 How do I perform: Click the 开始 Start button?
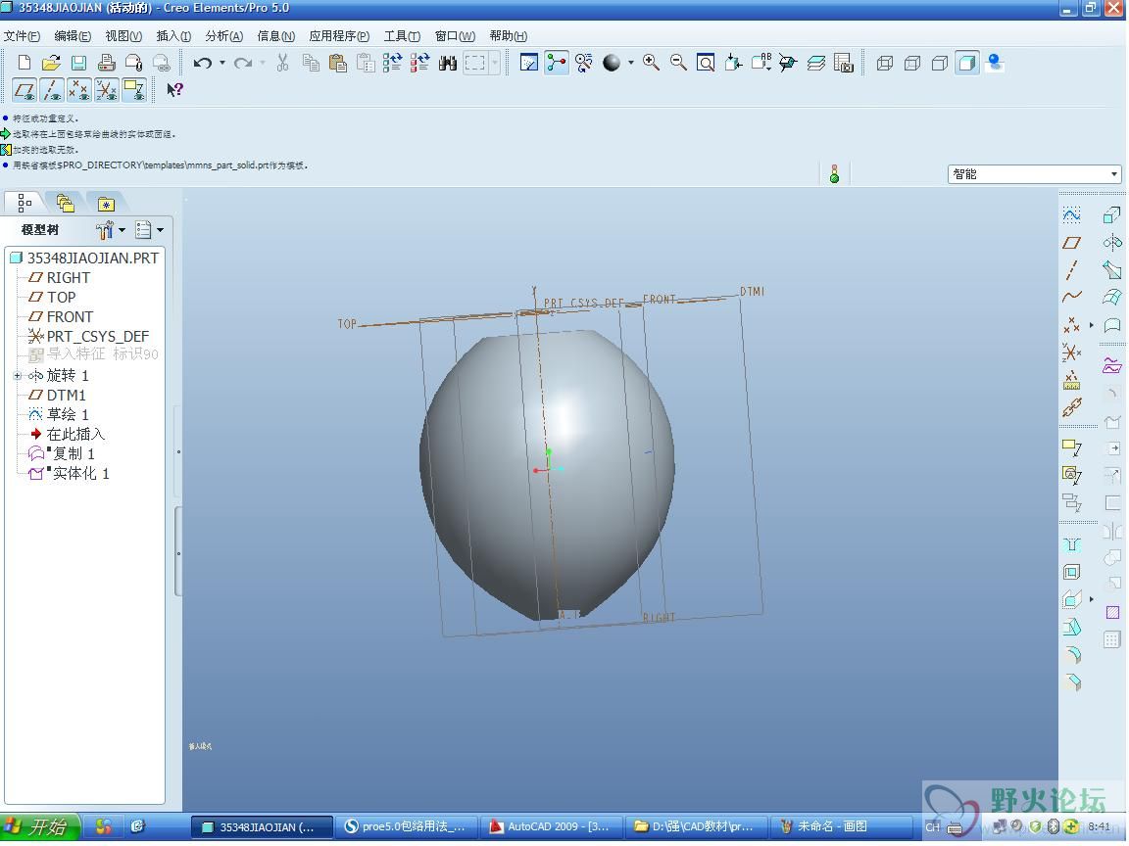point(39,826)
